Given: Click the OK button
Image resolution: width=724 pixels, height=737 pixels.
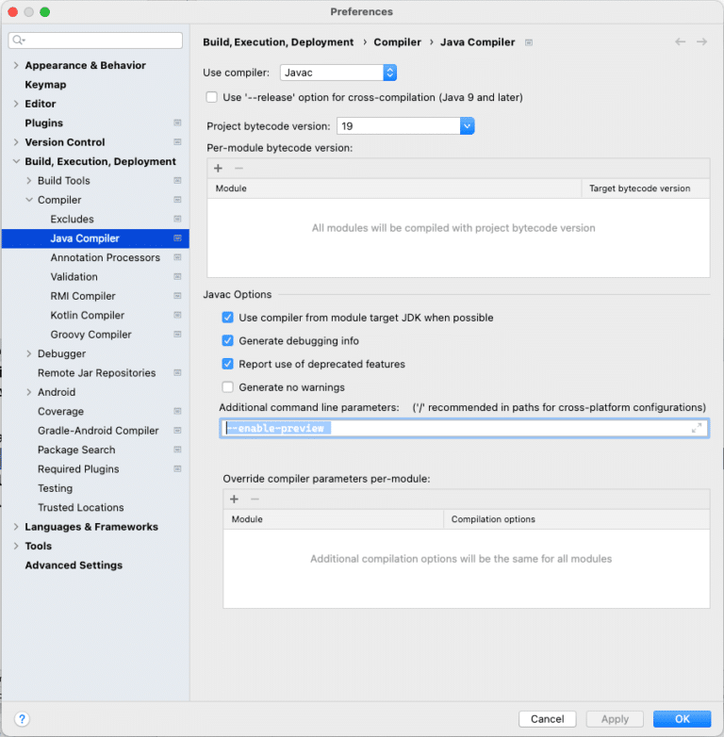Looking at the screenshot, I should tap(682, 719).
